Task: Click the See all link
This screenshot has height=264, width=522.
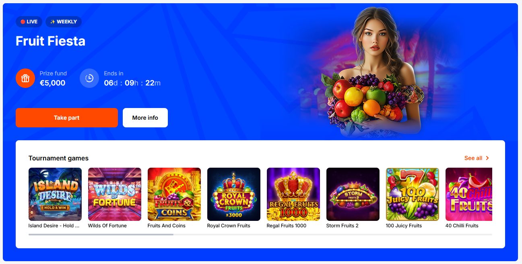Action: tap(473, 158)
